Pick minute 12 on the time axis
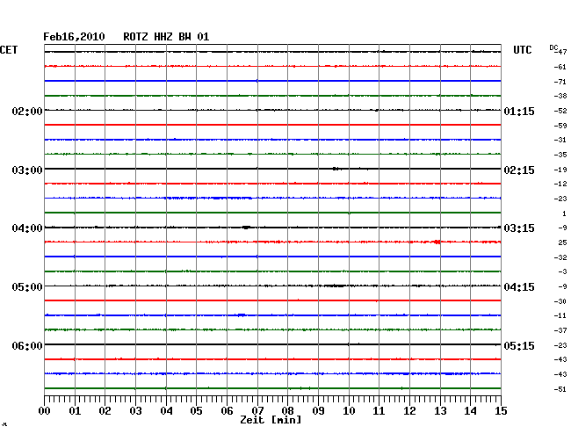The width and height of the screenshot is (571, 434). tap(409, 410)
